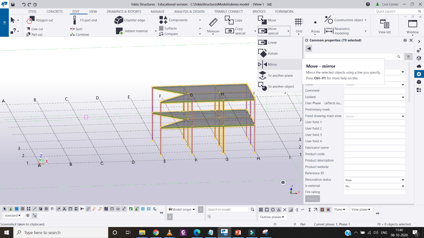
Task: Open the ANALYSIS & DESIGN tab
Action: (189, 12)
